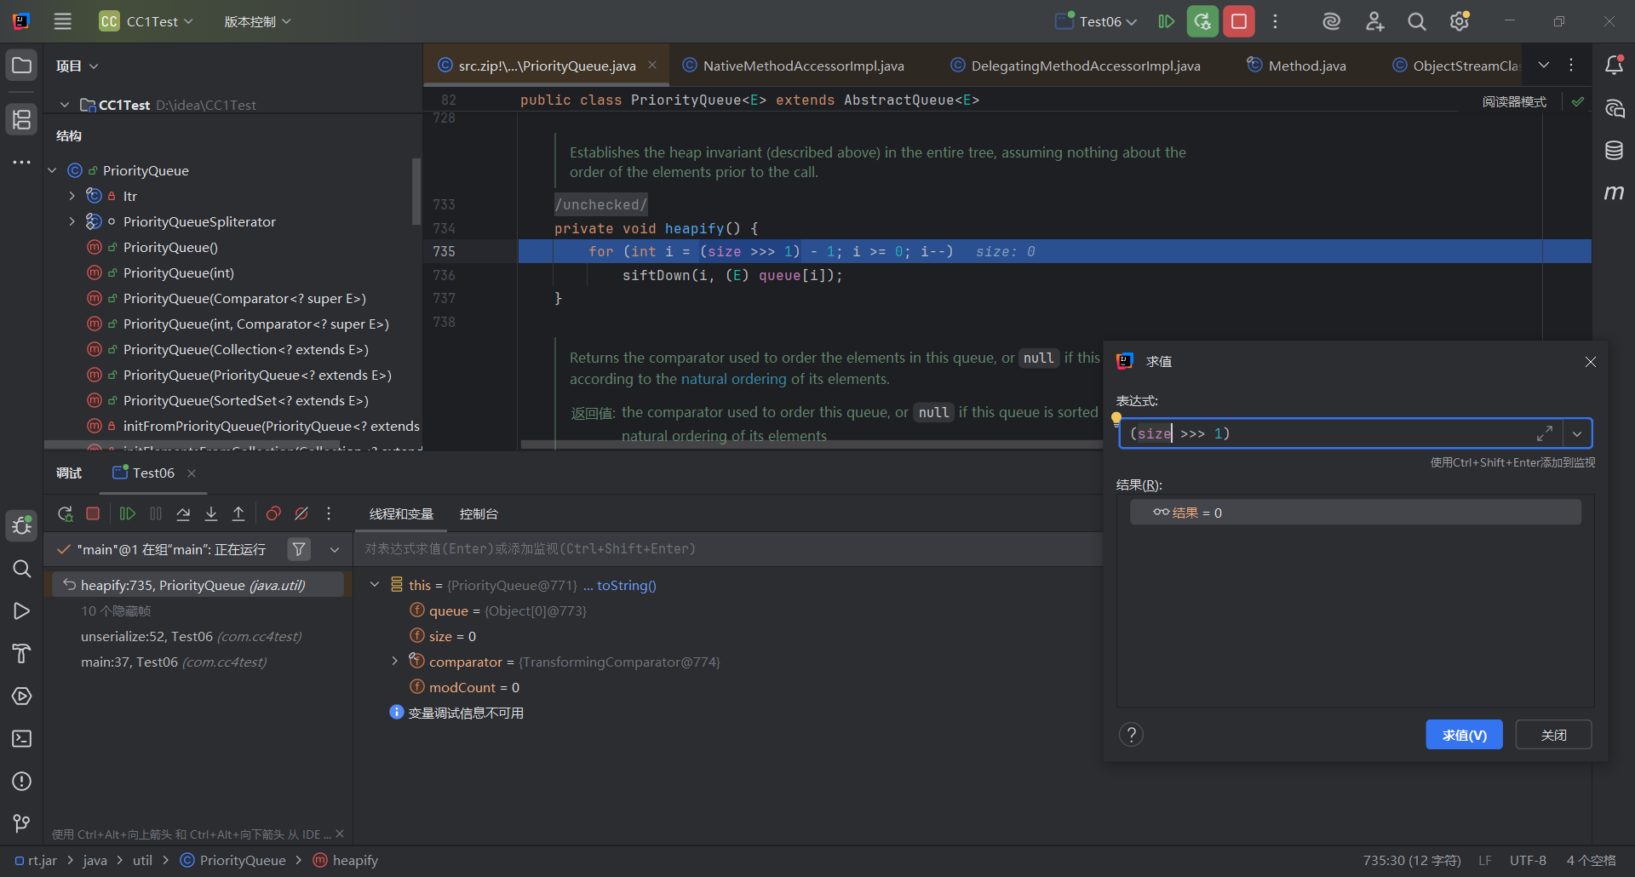Resume program from top toolbar
The image size is (1635, 877).
click(1167, 21)
